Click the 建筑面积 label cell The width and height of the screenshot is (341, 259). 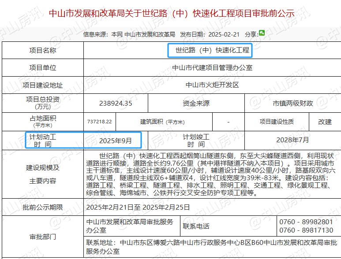(164, 122)
